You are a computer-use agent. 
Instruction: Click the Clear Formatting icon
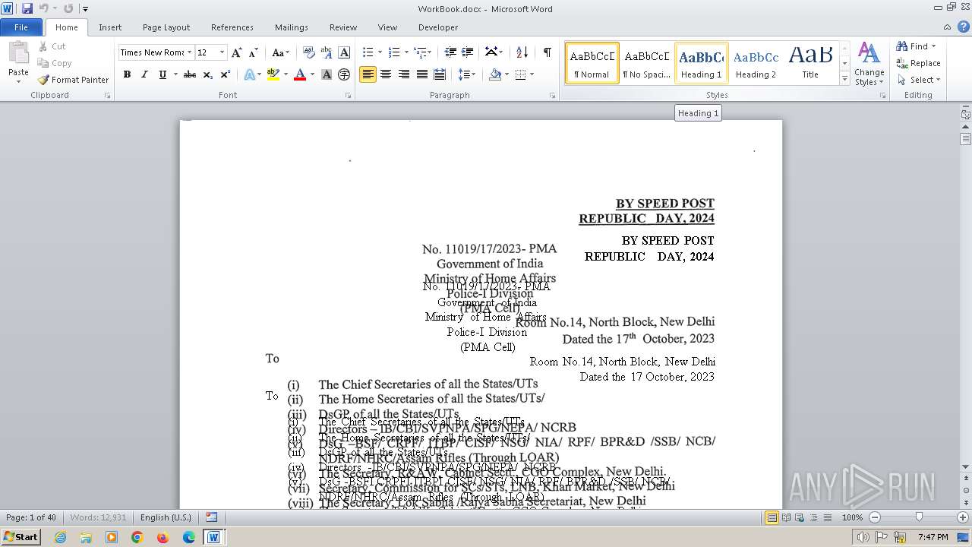click(309, 52)
